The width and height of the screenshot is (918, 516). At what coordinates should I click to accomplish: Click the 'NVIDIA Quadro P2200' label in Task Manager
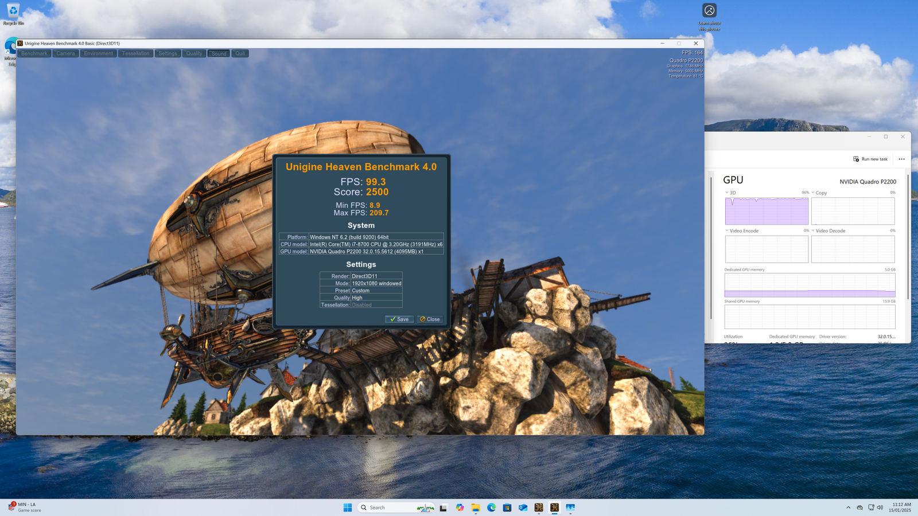[868, 182]
